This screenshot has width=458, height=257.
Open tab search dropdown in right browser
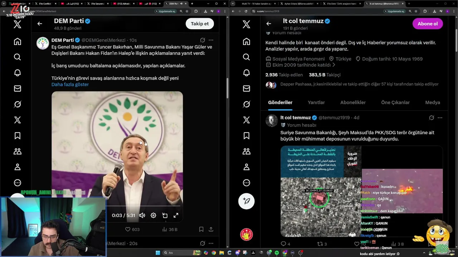pos(233,4)
